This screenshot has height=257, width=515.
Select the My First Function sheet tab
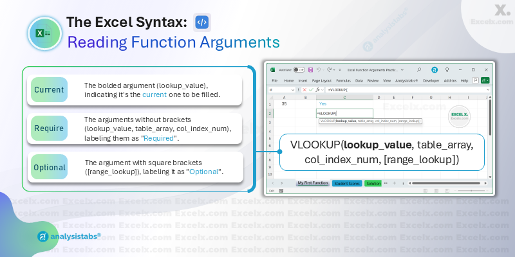[x=313, y=183]
